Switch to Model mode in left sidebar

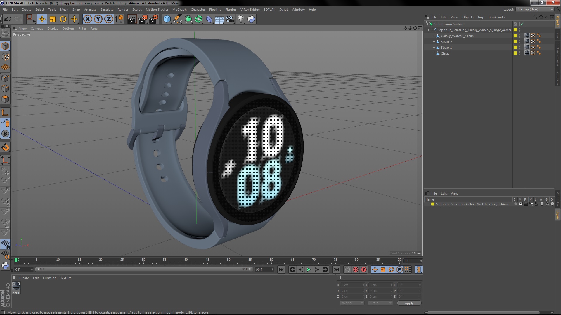point(5,46)
